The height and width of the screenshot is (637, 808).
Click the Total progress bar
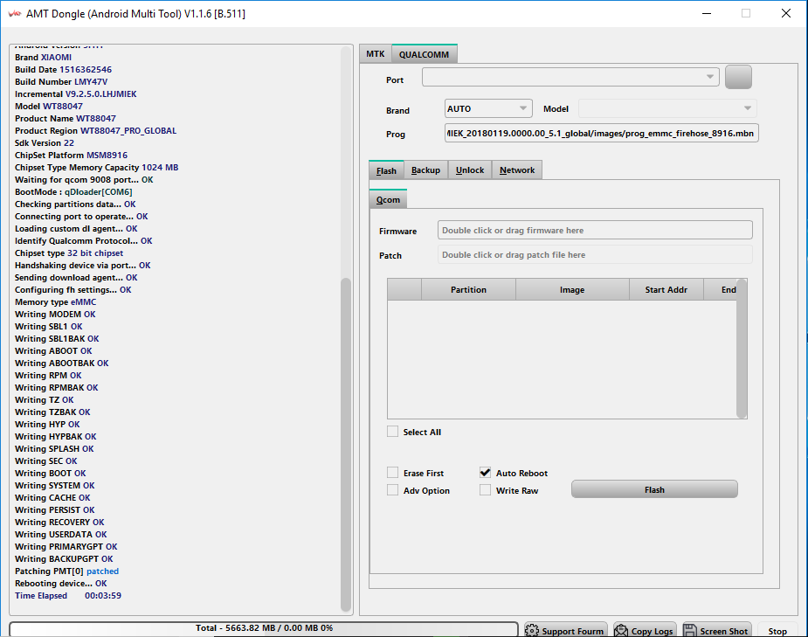click(x=264, y=628)
